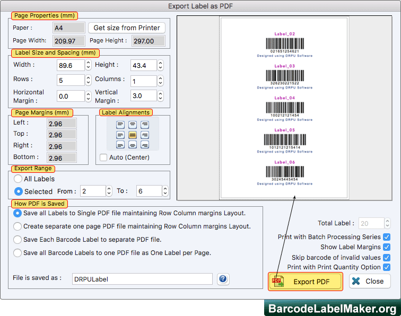The width and height of the screenshot is (401, 316).
Task: Click Label_03 barcode in preview
Action: click(285, 75)
